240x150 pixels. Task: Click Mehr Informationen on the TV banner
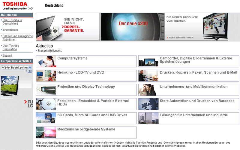click(x=181, y=38)
